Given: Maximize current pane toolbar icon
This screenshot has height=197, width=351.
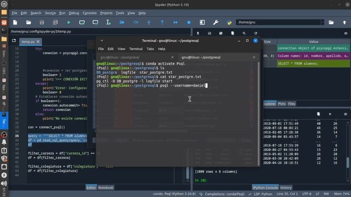Looking at the screenshot, I should pos(202,22).
